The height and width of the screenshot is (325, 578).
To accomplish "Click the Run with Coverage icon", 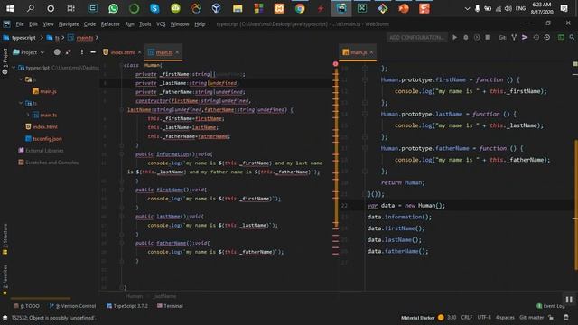I will (477, 37).
